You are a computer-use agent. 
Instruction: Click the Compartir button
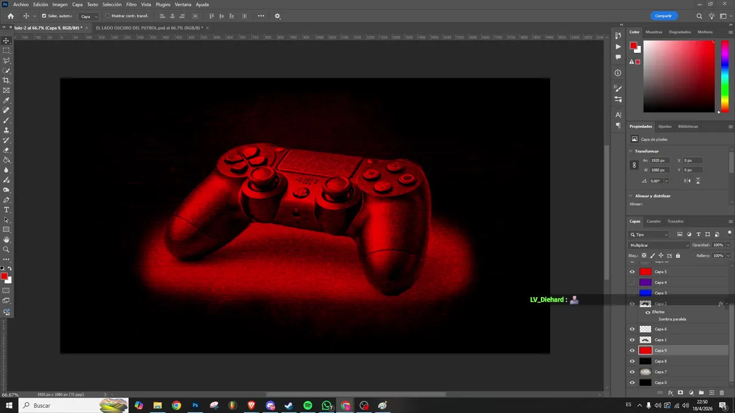pos(663,16)
